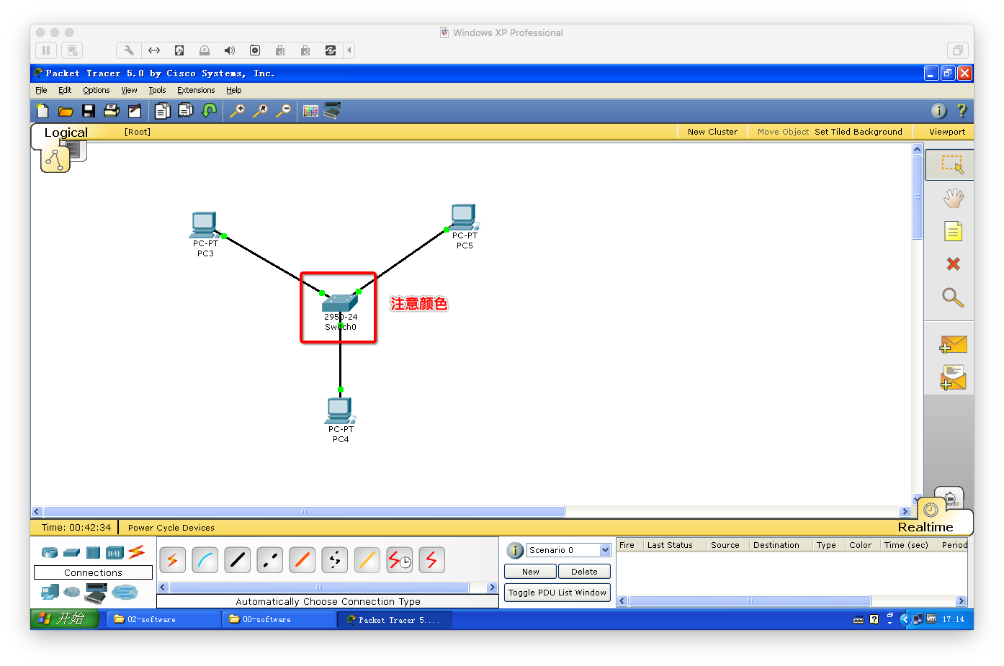Open 02-software in the taskbar

[163, 619]
